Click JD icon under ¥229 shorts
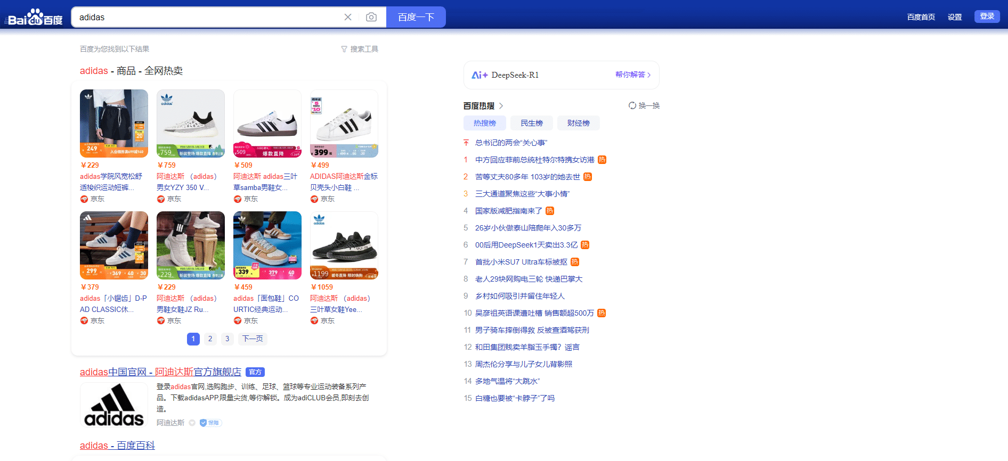The width and height of the screenshot is (1008, 461). click(x=84, y=199)
